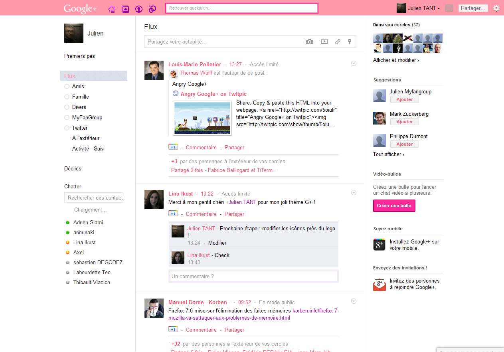Select the Twitter circle filter
Screen dimensions: 504x352
[x=76, y=128]
